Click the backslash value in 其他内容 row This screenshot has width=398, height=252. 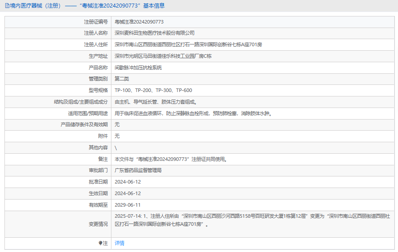[116, 148]
